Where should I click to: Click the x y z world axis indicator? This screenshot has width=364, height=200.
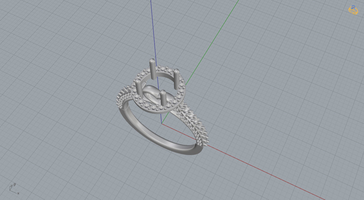click(14, 188)
